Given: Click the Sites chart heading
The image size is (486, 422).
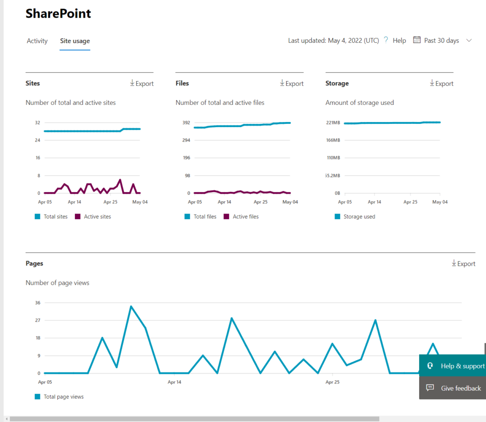Looking at the screenshot, I should click(x=33, y=83).
